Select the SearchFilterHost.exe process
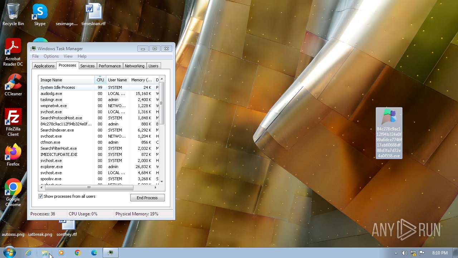 [98, 148]
